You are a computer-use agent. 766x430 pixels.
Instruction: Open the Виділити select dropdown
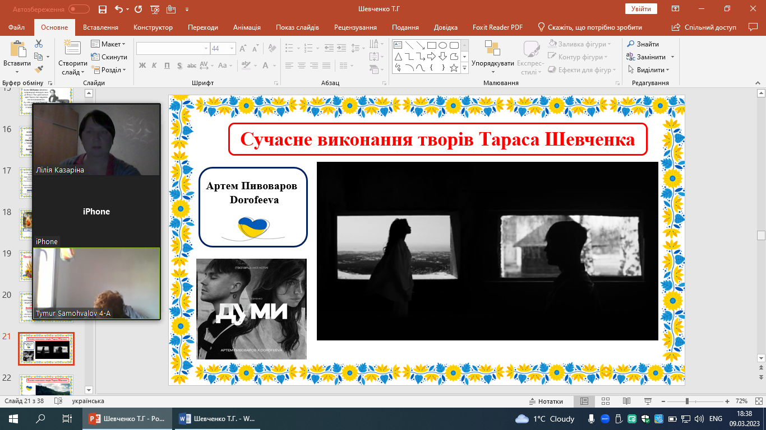pos(648,70)
